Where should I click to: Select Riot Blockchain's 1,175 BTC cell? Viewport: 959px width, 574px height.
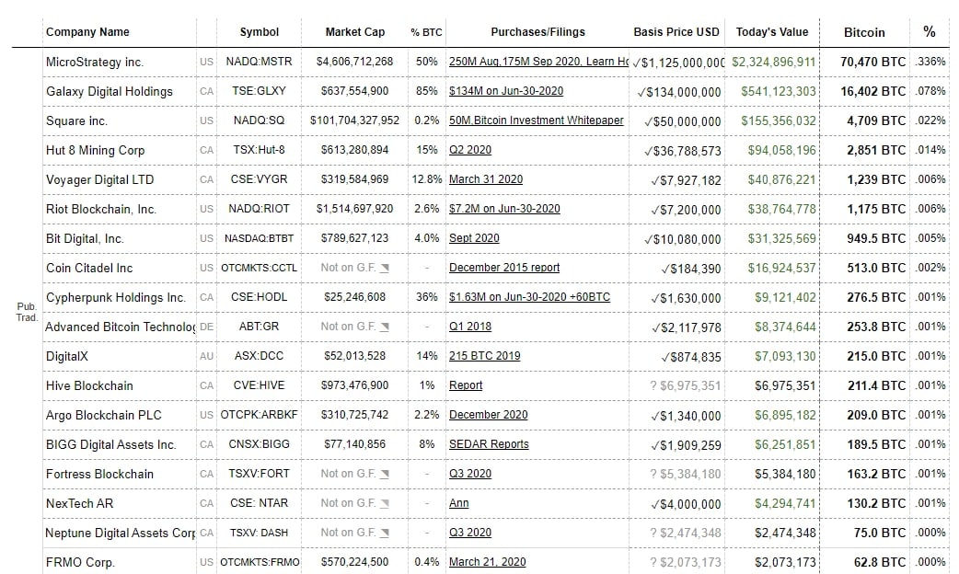click(876, 209)
